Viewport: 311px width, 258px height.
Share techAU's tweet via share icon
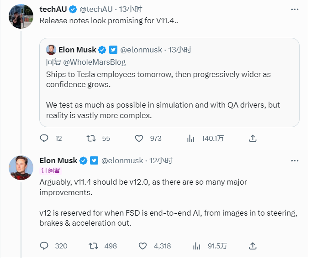point(253,138)
